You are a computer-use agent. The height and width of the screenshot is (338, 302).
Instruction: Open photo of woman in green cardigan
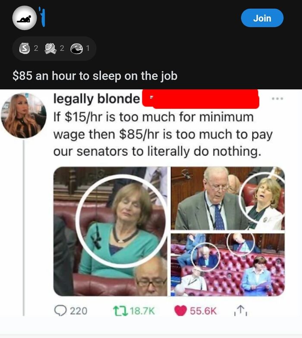point(110,231)
